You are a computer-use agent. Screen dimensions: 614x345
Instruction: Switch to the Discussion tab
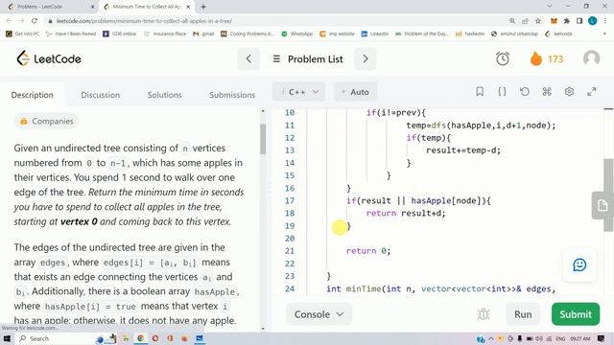click(x=100, y=95)
